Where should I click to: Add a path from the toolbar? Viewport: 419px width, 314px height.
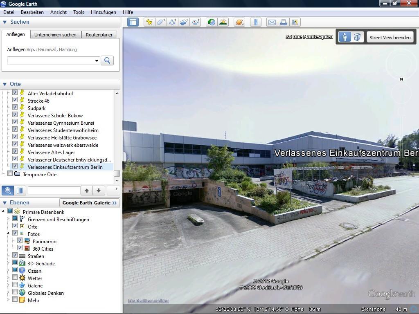pos(173,22)
